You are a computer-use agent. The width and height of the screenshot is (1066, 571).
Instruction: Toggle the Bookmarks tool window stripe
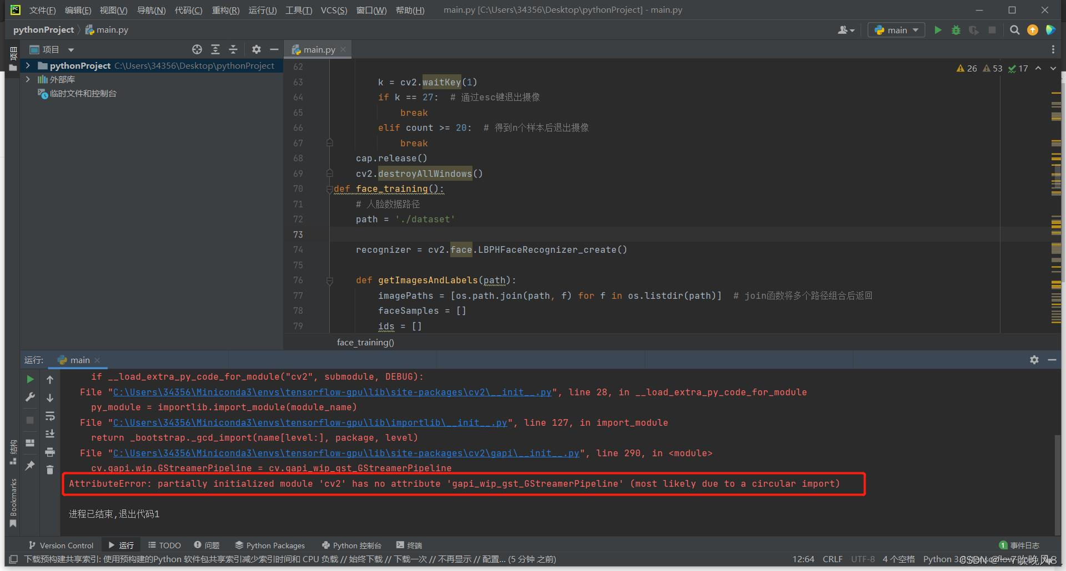click(x=13, y=503)
